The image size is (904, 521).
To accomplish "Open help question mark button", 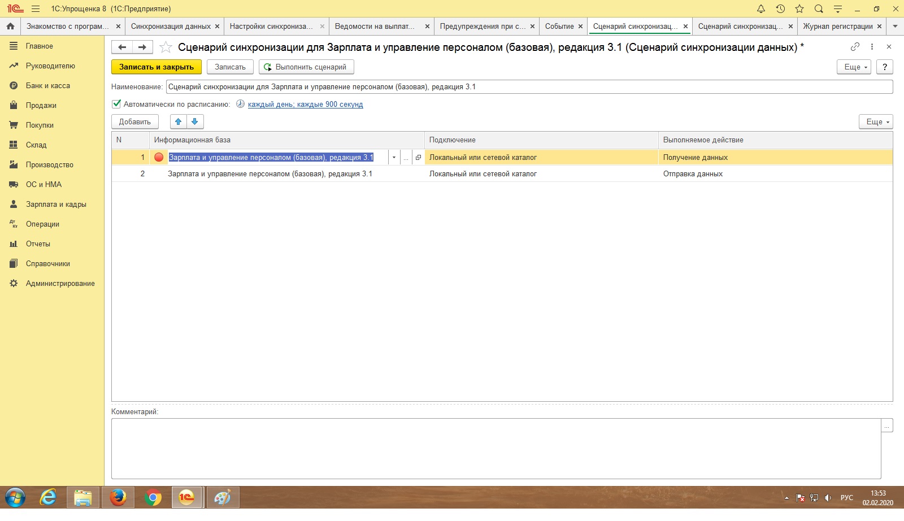I will click(x=885, y=67).
